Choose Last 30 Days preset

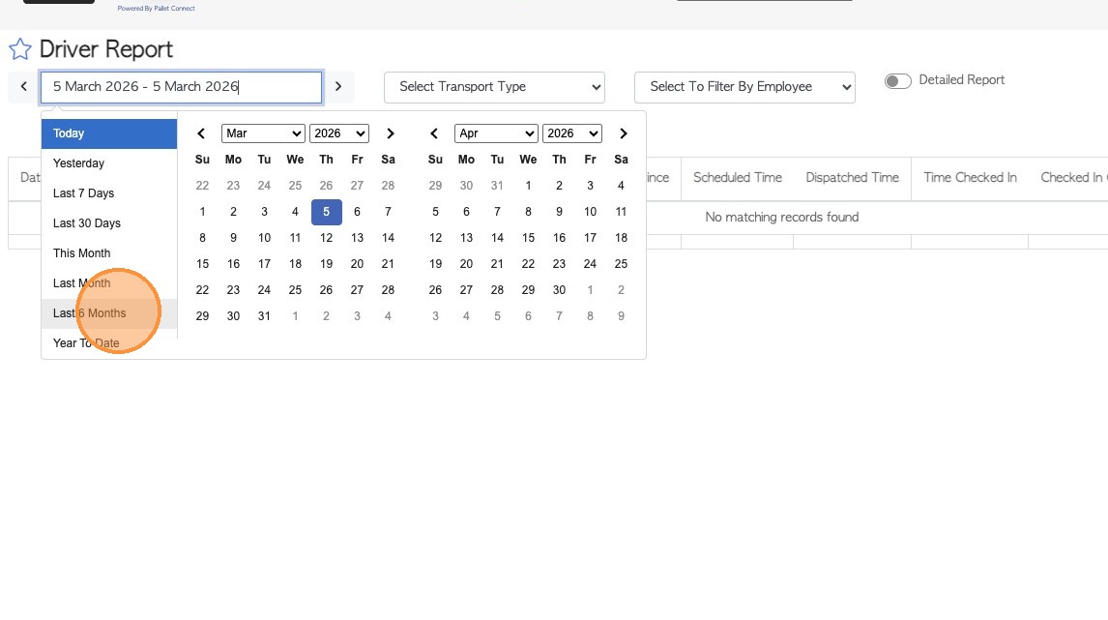[x=109, y=223]
